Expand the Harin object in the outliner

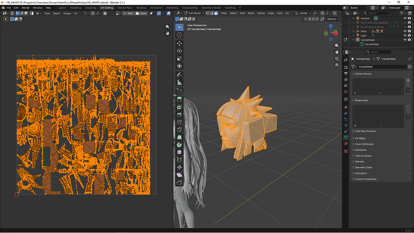353,31
